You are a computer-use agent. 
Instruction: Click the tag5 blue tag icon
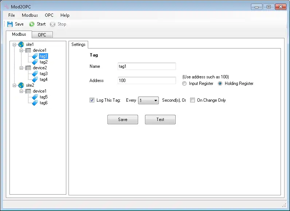point(35,97)
